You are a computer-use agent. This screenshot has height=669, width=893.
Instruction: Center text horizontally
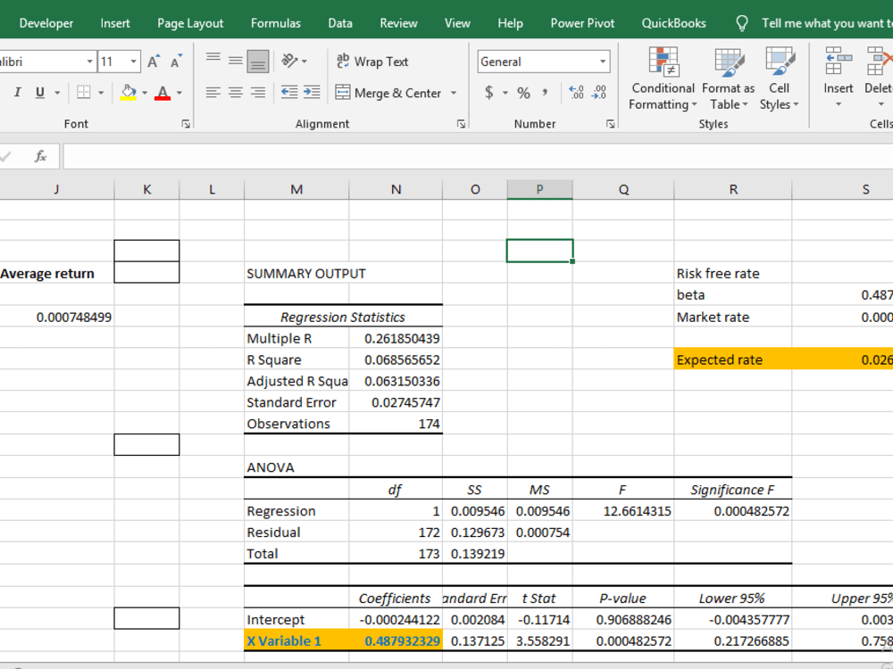[235, 92]
